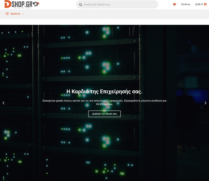The width and height of the screenshot is (209, 181).
Task: Click the headline Η Καρδιά της Επιχείρησής σας
Action: pos(104,92)
